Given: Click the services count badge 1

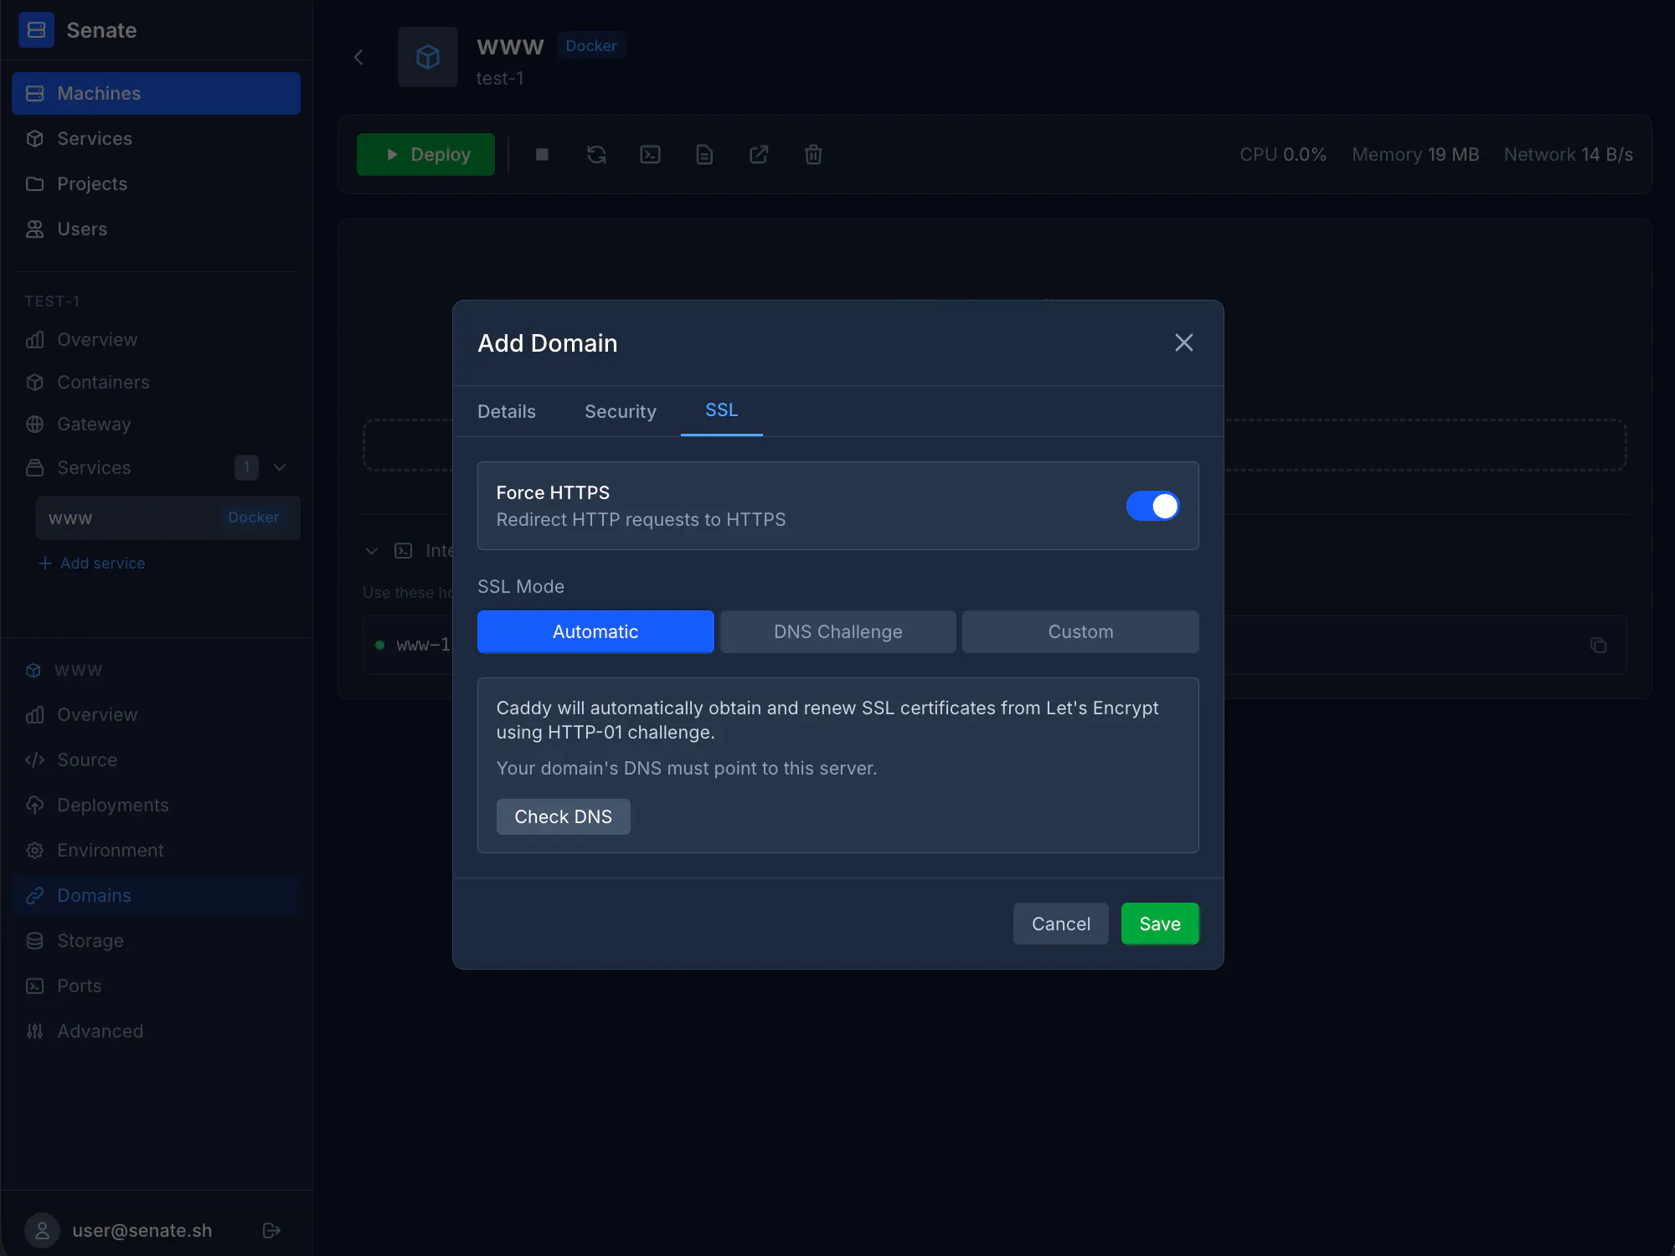Looking at the screenshot, I should [246, 467].
